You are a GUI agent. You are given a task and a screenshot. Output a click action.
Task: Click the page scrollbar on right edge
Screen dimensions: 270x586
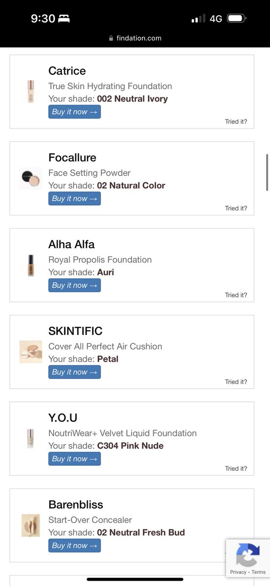tap(267, 172)
